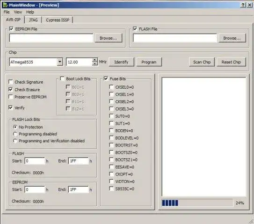Click the Program button
The width and height of the screenshot is (254, 224).
(149, 62)
